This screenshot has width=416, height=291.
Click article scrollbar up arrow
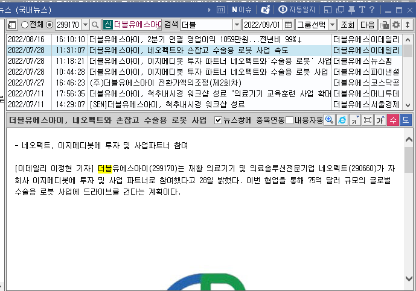click(409, 140)
